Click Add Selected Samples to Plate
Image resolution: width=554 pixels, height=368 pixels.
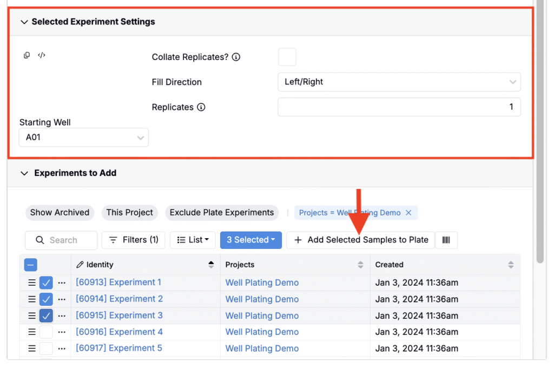[x=361, y=240]
